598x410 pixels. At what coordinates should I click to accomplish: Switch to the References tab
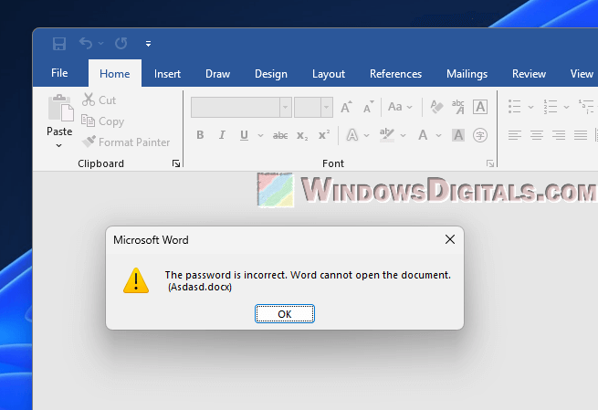(x=396, y=74)
